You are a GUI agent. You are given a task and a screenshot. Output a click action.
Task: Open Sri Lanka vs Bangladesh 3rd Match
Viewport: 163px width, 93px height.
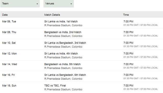[65, 43]
